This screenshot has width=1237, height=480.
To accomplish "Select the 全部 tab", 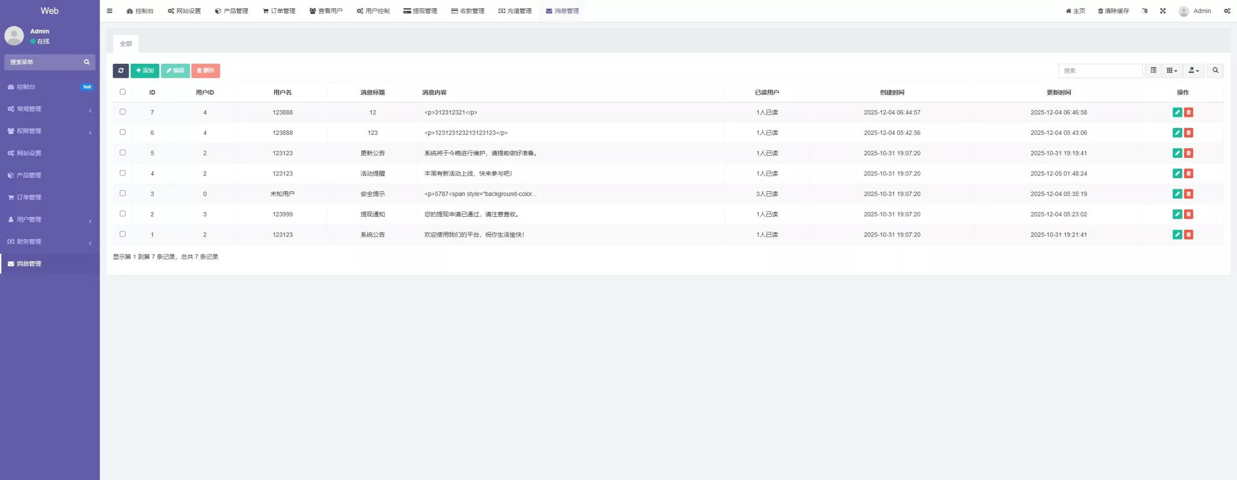I will (126, 44).
